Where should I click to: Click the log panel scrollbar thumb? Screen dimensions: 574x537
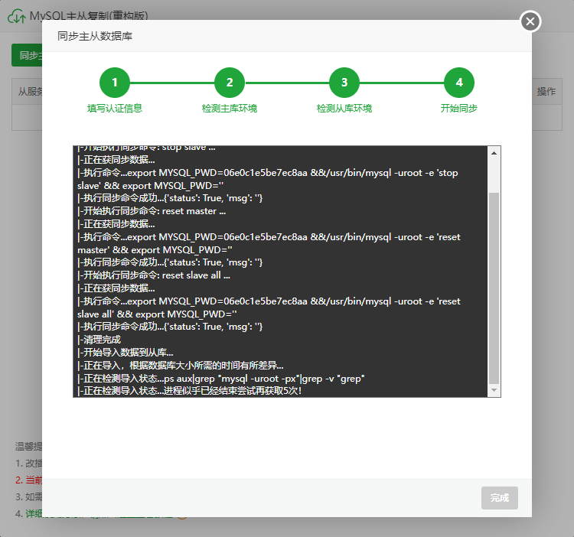494,287
